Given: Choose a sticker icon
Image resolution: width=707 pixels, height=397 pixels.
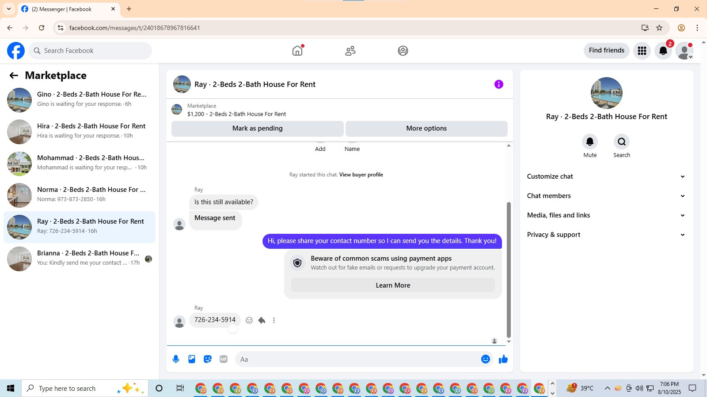Looking at the screenshot, I should pyautogui.click(x=208, y=359).
